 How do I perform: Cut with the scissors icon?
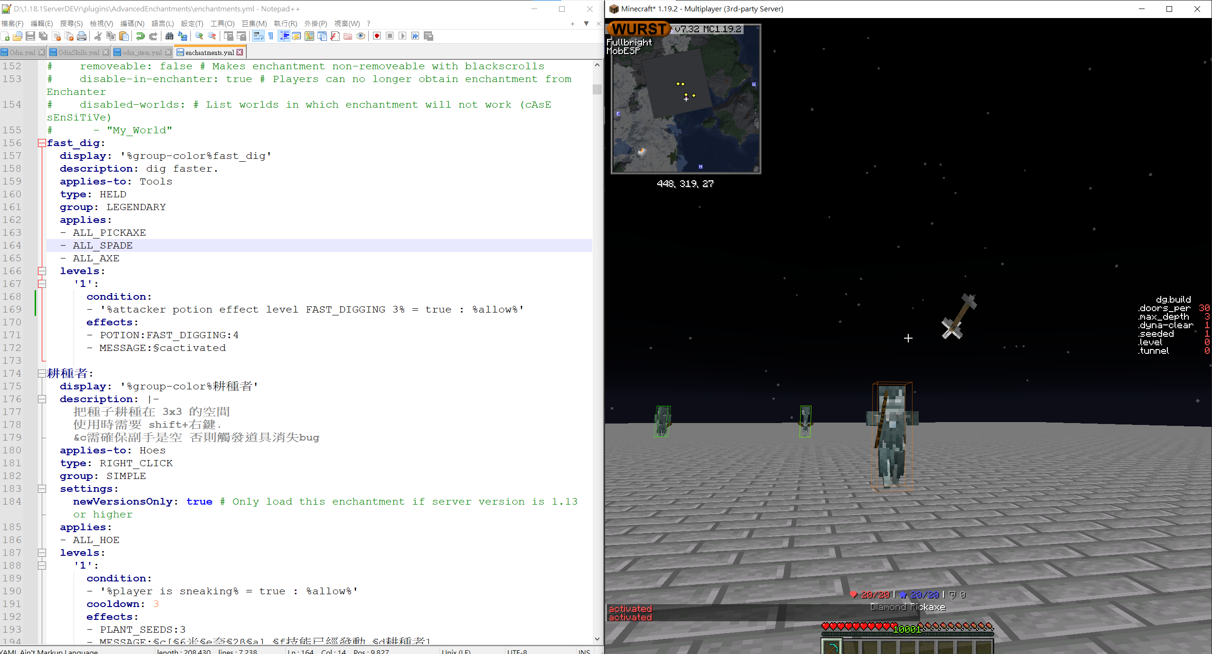click(x=98, y=36)
